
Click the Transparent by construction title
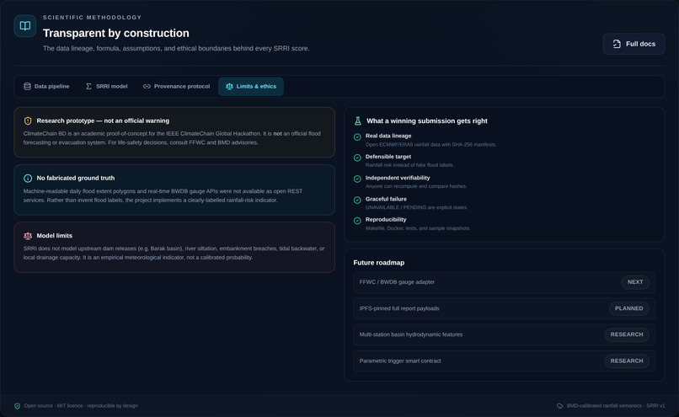point(116,33)
